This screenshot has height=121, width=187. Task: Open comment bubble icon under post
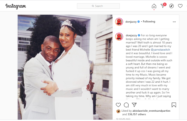tap(126, 105)
